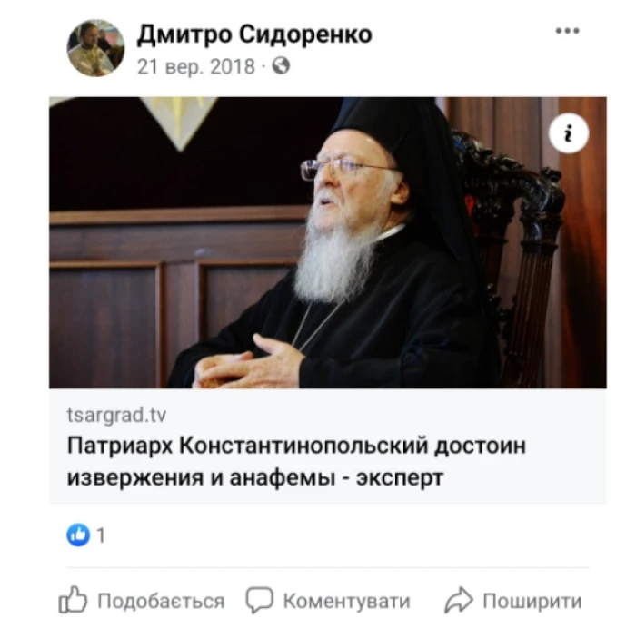
Task: Toggle the Подобається like label
Action: pos(161,601)
